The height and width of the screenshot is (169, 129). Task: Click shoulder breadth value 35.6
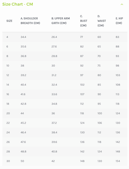pos(23,47)
